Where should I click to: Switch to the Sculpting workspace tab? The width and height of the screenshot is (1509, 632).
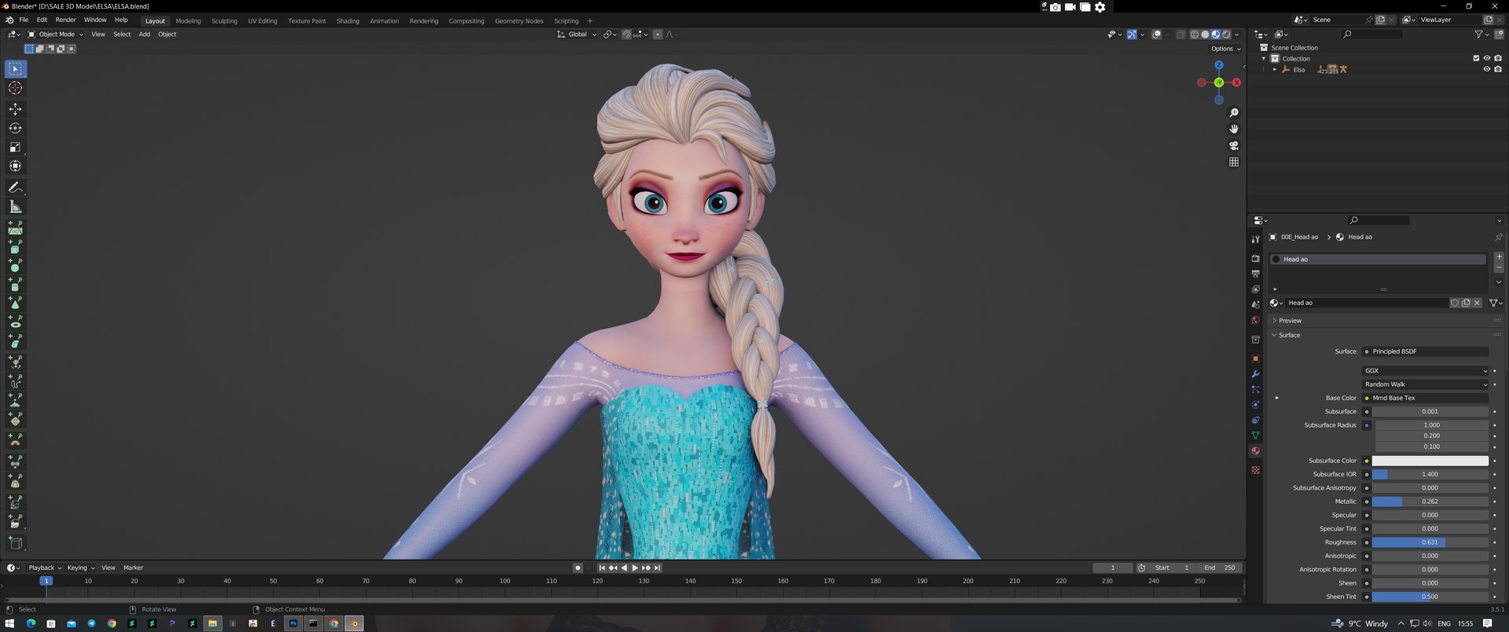pyautogui.click(x=224, y=21)
